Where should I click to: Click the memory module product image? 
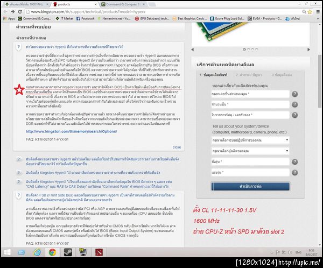(224, 31)
